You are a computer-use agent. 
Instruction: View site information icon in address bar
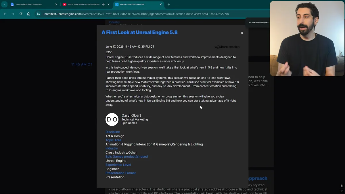pyautogui.click(x=38, y=14)
